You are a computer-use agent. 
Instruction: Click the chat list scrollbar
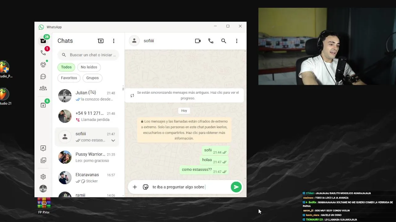click(x=123, y=88)
